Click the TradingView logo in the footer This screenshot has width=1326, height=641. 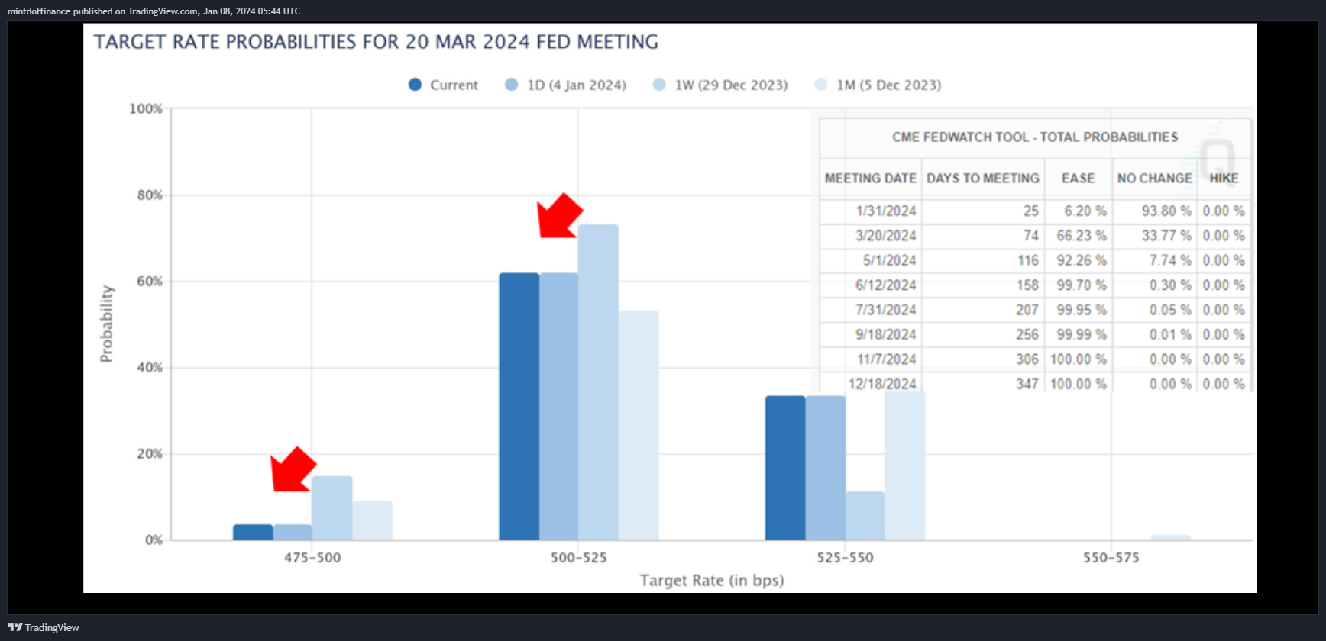44,627
